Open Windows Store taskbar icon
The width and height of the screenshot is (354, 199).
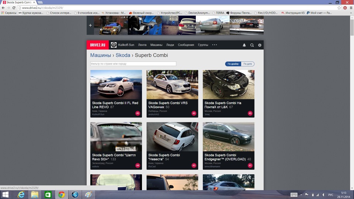coord(48,195)
